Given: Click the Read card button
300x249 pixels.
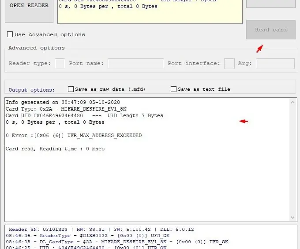Looking at the screenshot, I should click(x=271, y=30).
